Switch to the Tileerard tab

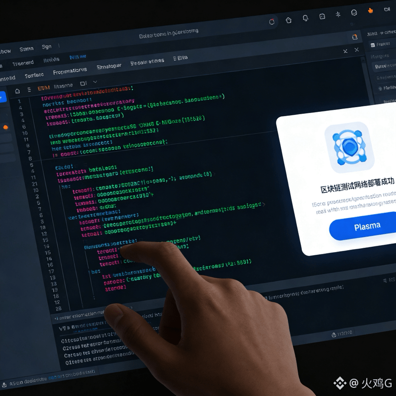point(23,63)
